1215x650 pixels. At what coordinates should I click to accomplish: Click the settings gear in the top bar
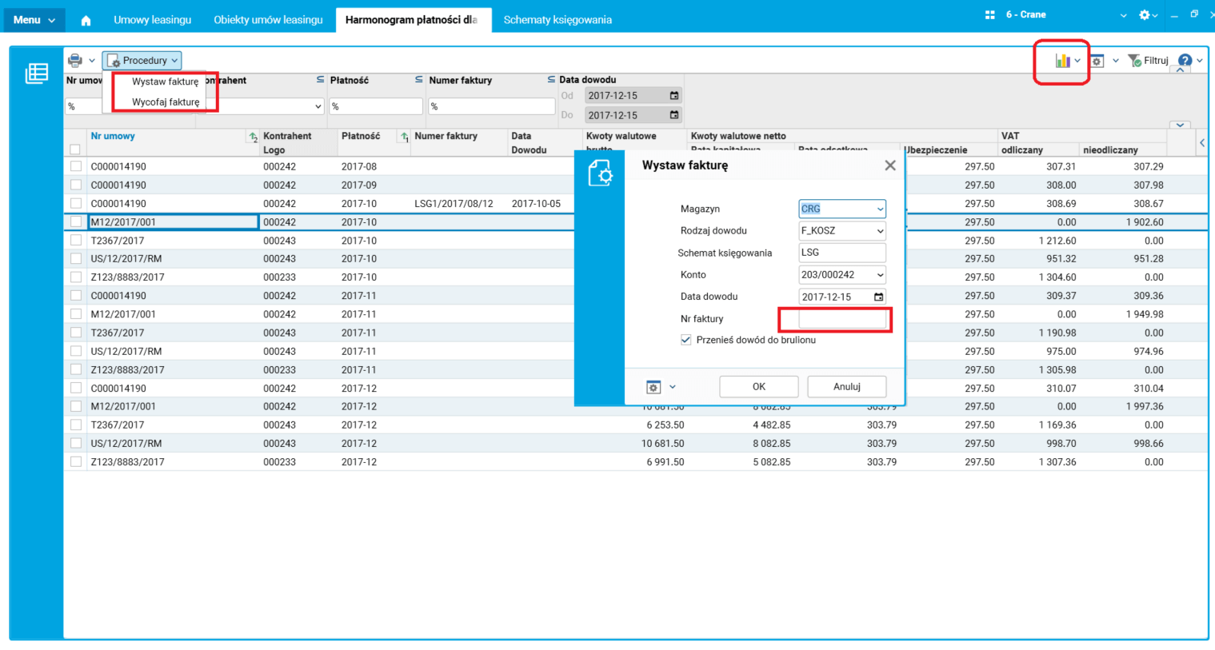pos(1145,15)
